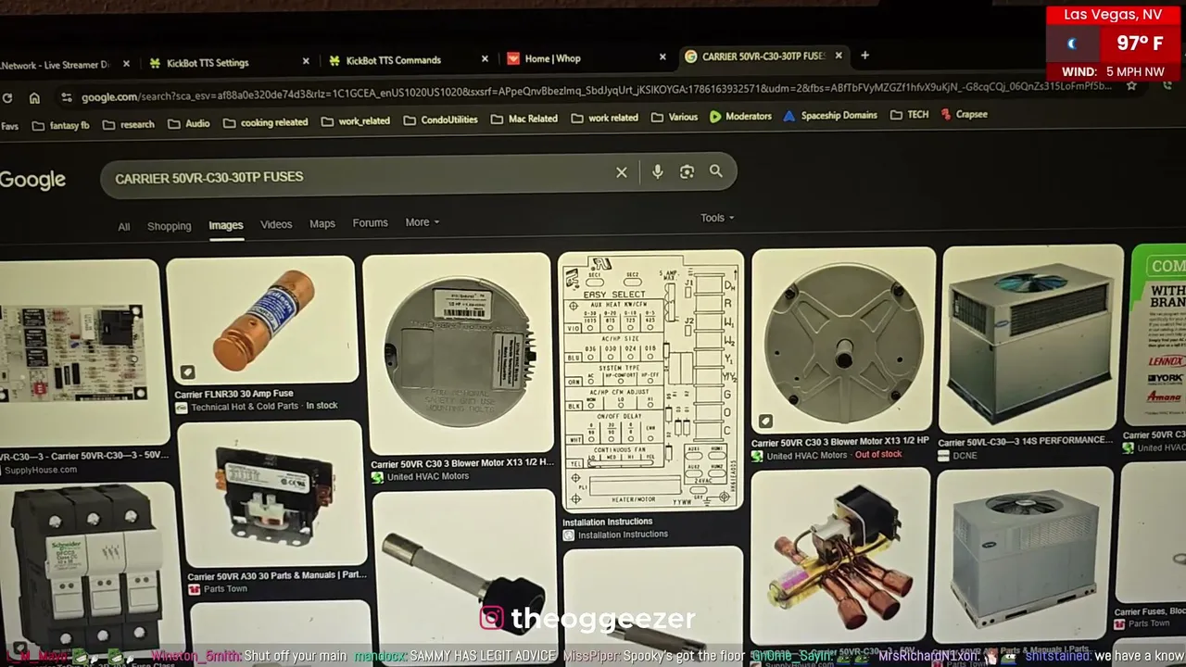Go to the browser home page
This screenshot has height=667, width=1186.
click(34, 98)
